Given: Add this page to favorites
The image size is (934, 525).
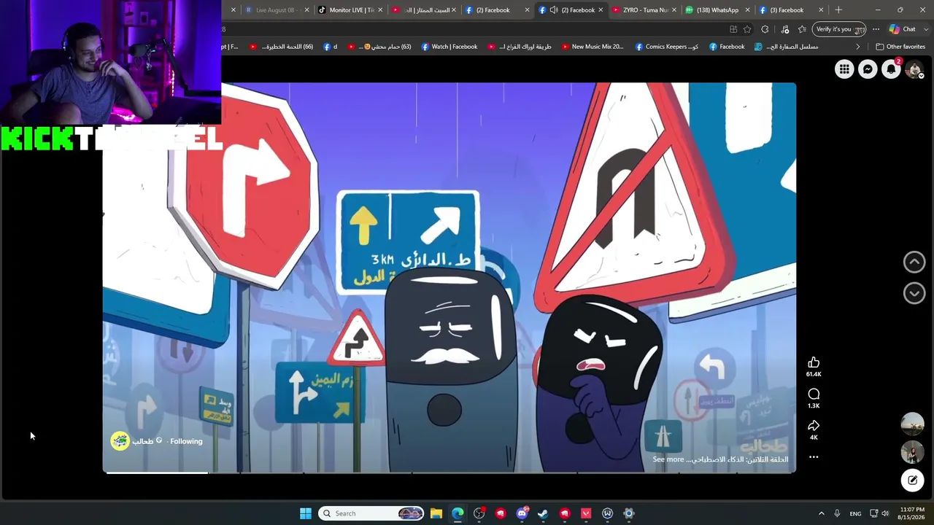Looking at the screenshot, I should pyautogui.click(x=747, y=29).
